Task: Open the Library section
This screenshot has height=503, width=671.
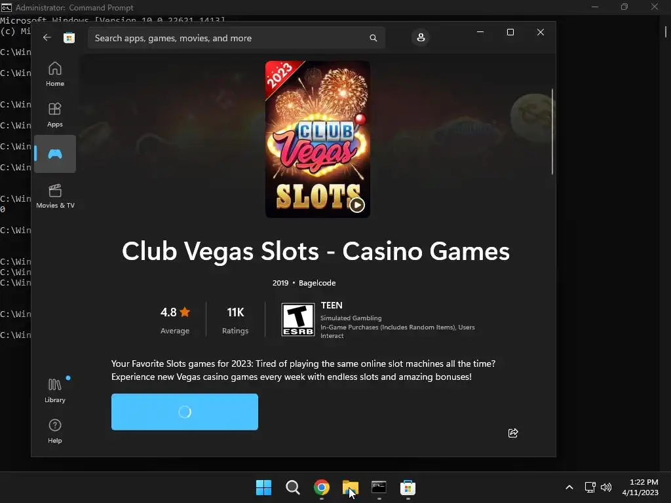Action: pos(55,390)
